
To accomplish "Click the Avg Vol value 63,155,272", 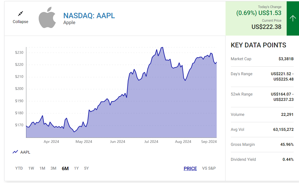I will (283, 129).
